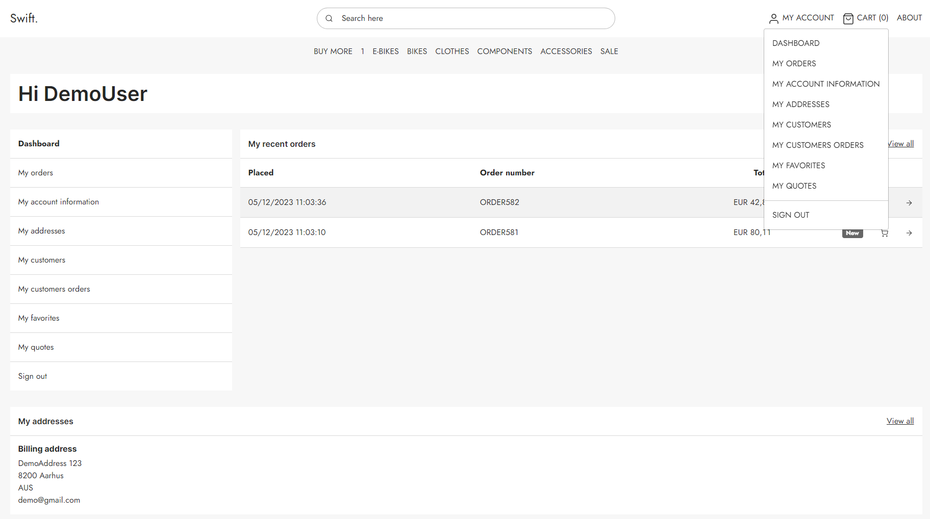930x519 pixels.
Task: Choose MY QUOTES from the account menu
Action: point(794,186)
